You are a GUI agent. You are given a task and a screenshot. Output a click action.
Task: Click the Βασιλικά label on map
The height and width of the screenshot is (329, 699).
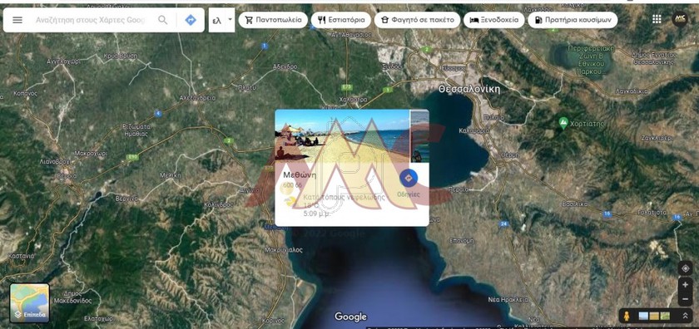(x=575, y=204)
